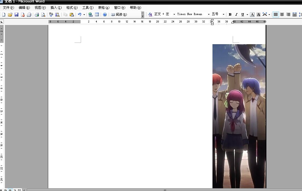Open the 编辑(E) menu
The height and width of the screenshot is (191, 302).
[24, 7]
